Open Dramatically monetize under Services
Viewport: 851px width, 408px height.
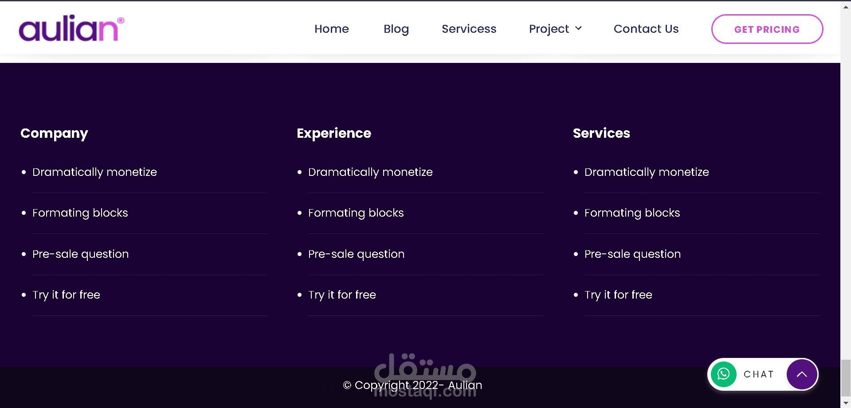coord(647,172)
